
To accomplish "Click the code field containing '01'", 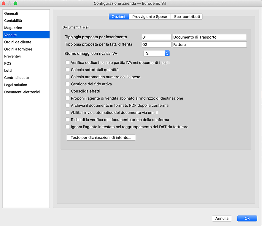I will (x=156, y=37).
